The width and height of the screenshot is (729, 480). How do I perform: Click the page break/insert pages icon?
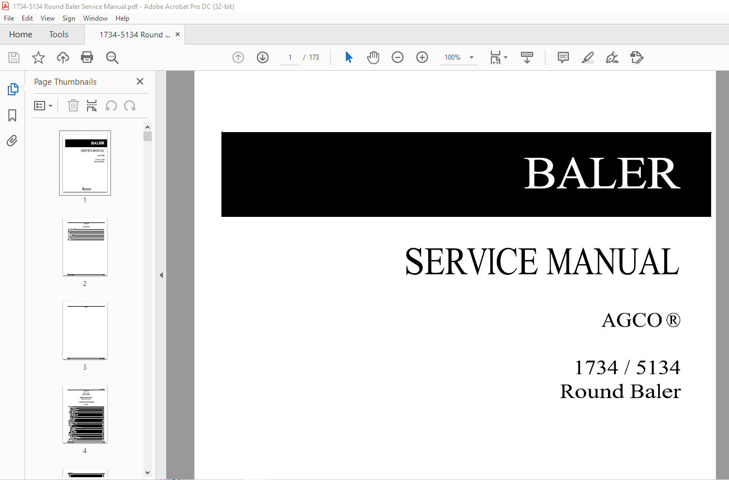click(92, 106)
